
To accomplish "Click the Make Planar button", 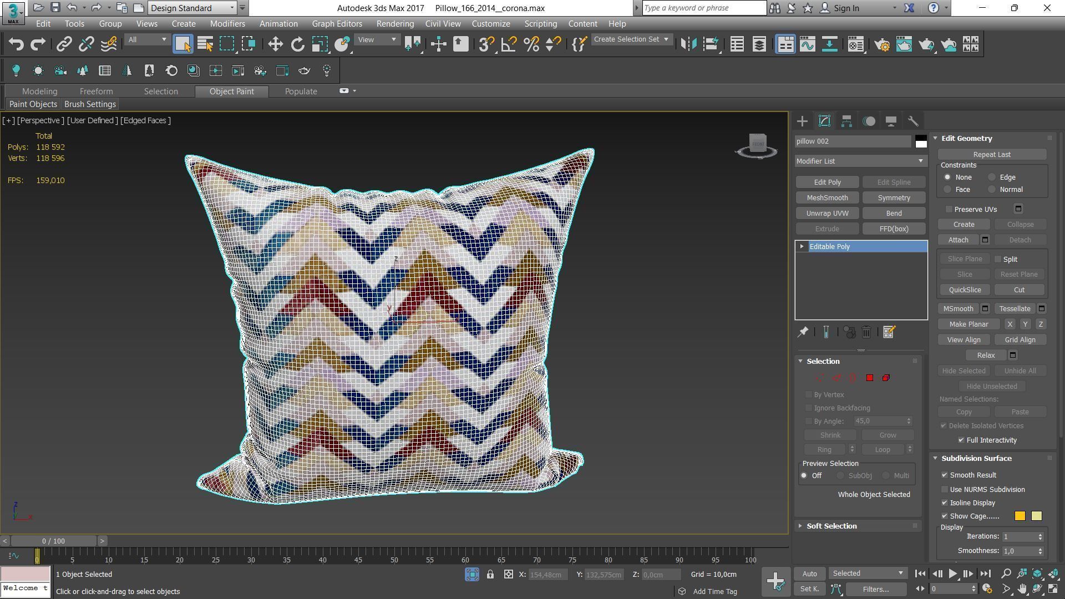I will click(968, 324).
